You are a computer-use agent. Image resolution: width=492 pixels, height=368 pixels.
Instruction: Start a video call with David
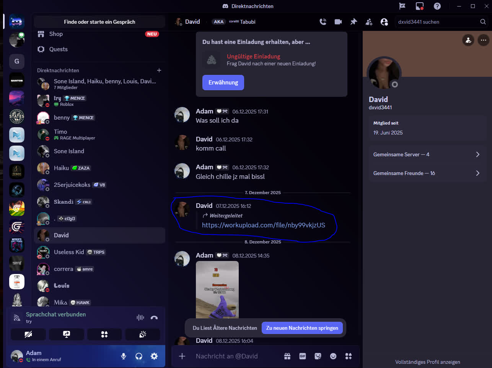[338, 22]
